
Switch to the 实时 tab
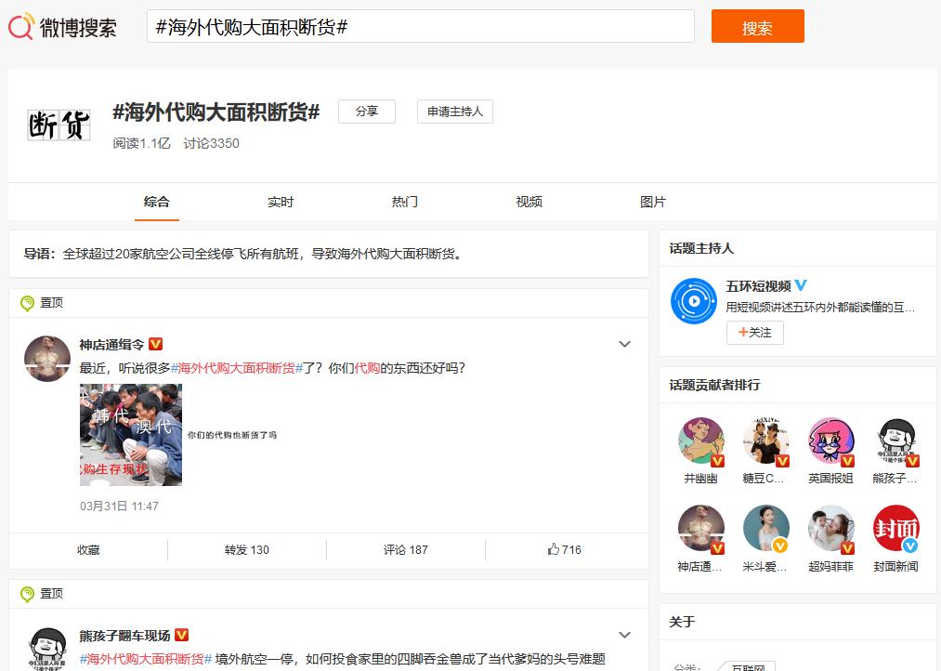coord(280,201)
